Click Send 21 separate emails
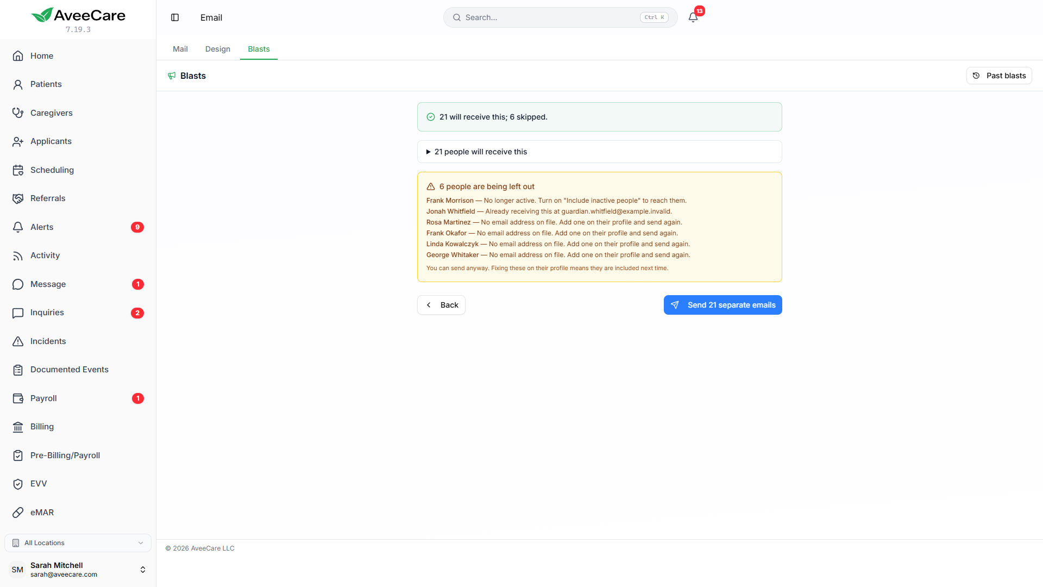 pos(722,305)
